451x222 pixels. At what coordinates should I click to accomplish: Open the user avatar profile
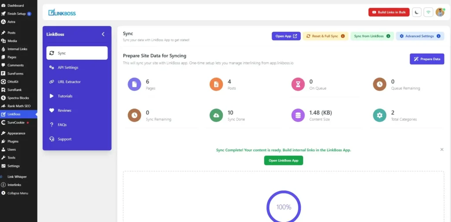pyautogui.click(x=440, y=12)
